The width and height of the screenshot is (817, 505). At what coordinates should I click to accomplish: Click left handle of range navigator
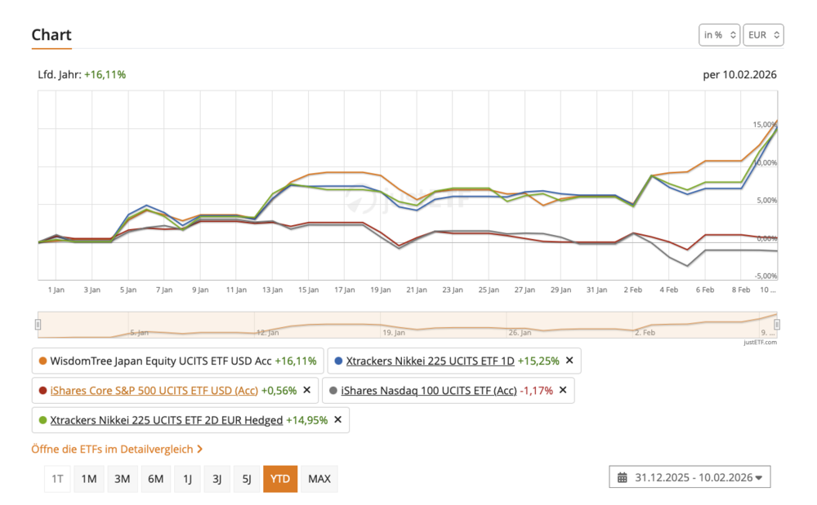click(38, 325)
